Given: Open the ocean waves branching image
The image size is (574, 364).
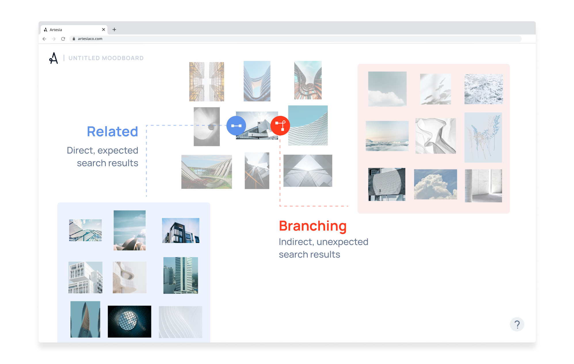Looking at the screenshot, I should coord(484,89).
